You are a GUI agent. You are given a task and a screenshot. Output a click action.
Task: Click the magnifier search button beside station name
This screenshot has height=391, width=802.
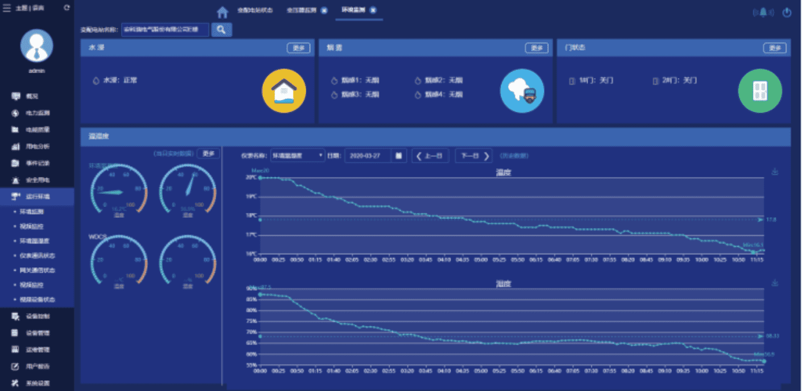(221, 30)
